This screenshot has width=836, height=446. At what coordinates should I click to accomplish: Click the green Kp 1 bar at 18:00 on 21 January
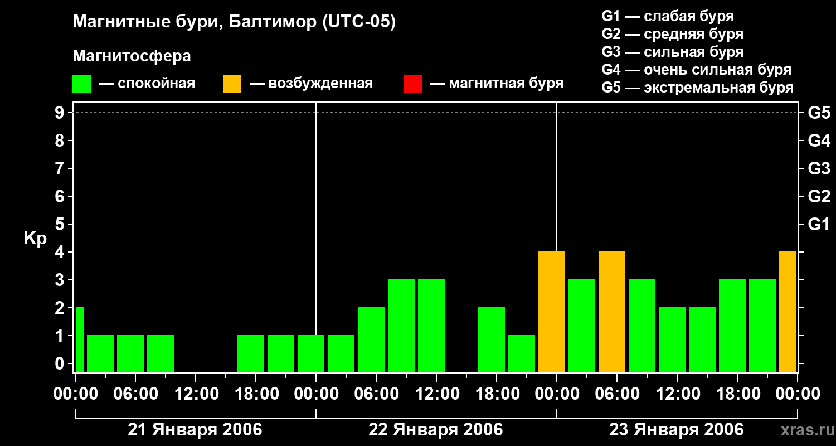tap(251, 353)
